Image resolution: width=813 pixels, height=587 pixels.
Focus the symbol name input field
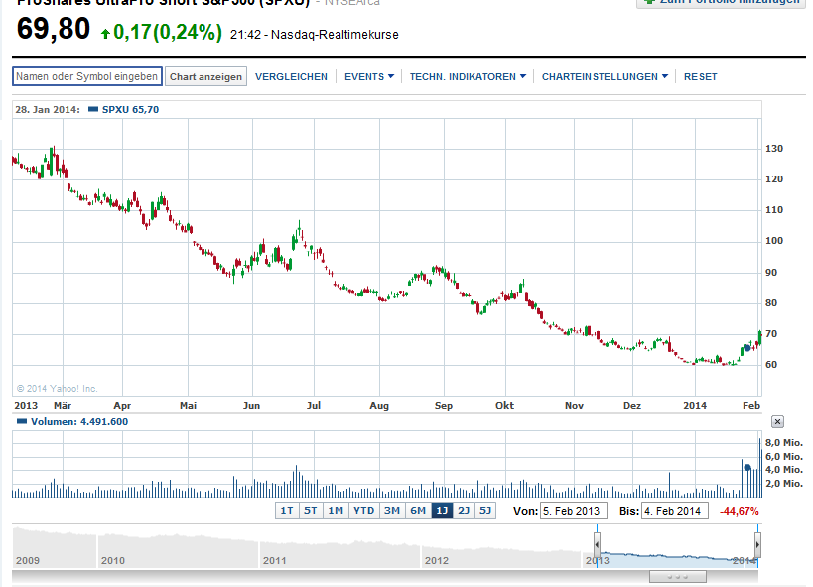(87, 76)
